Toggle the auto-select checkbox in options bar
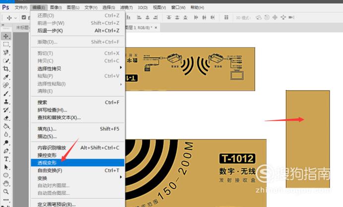Image resolution: width=343 pixels, height=207 pixels. 24,17
